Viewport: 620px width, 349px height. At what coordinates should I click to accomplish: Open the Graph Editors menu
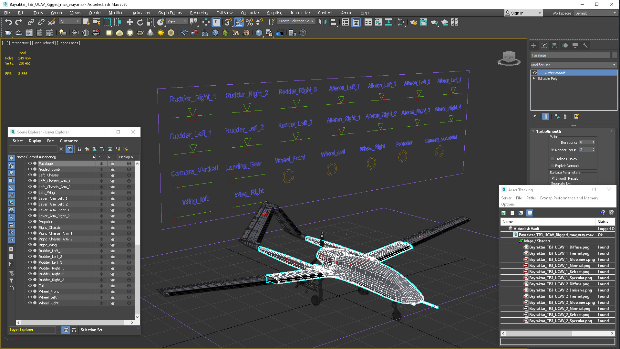coord(170,13)
